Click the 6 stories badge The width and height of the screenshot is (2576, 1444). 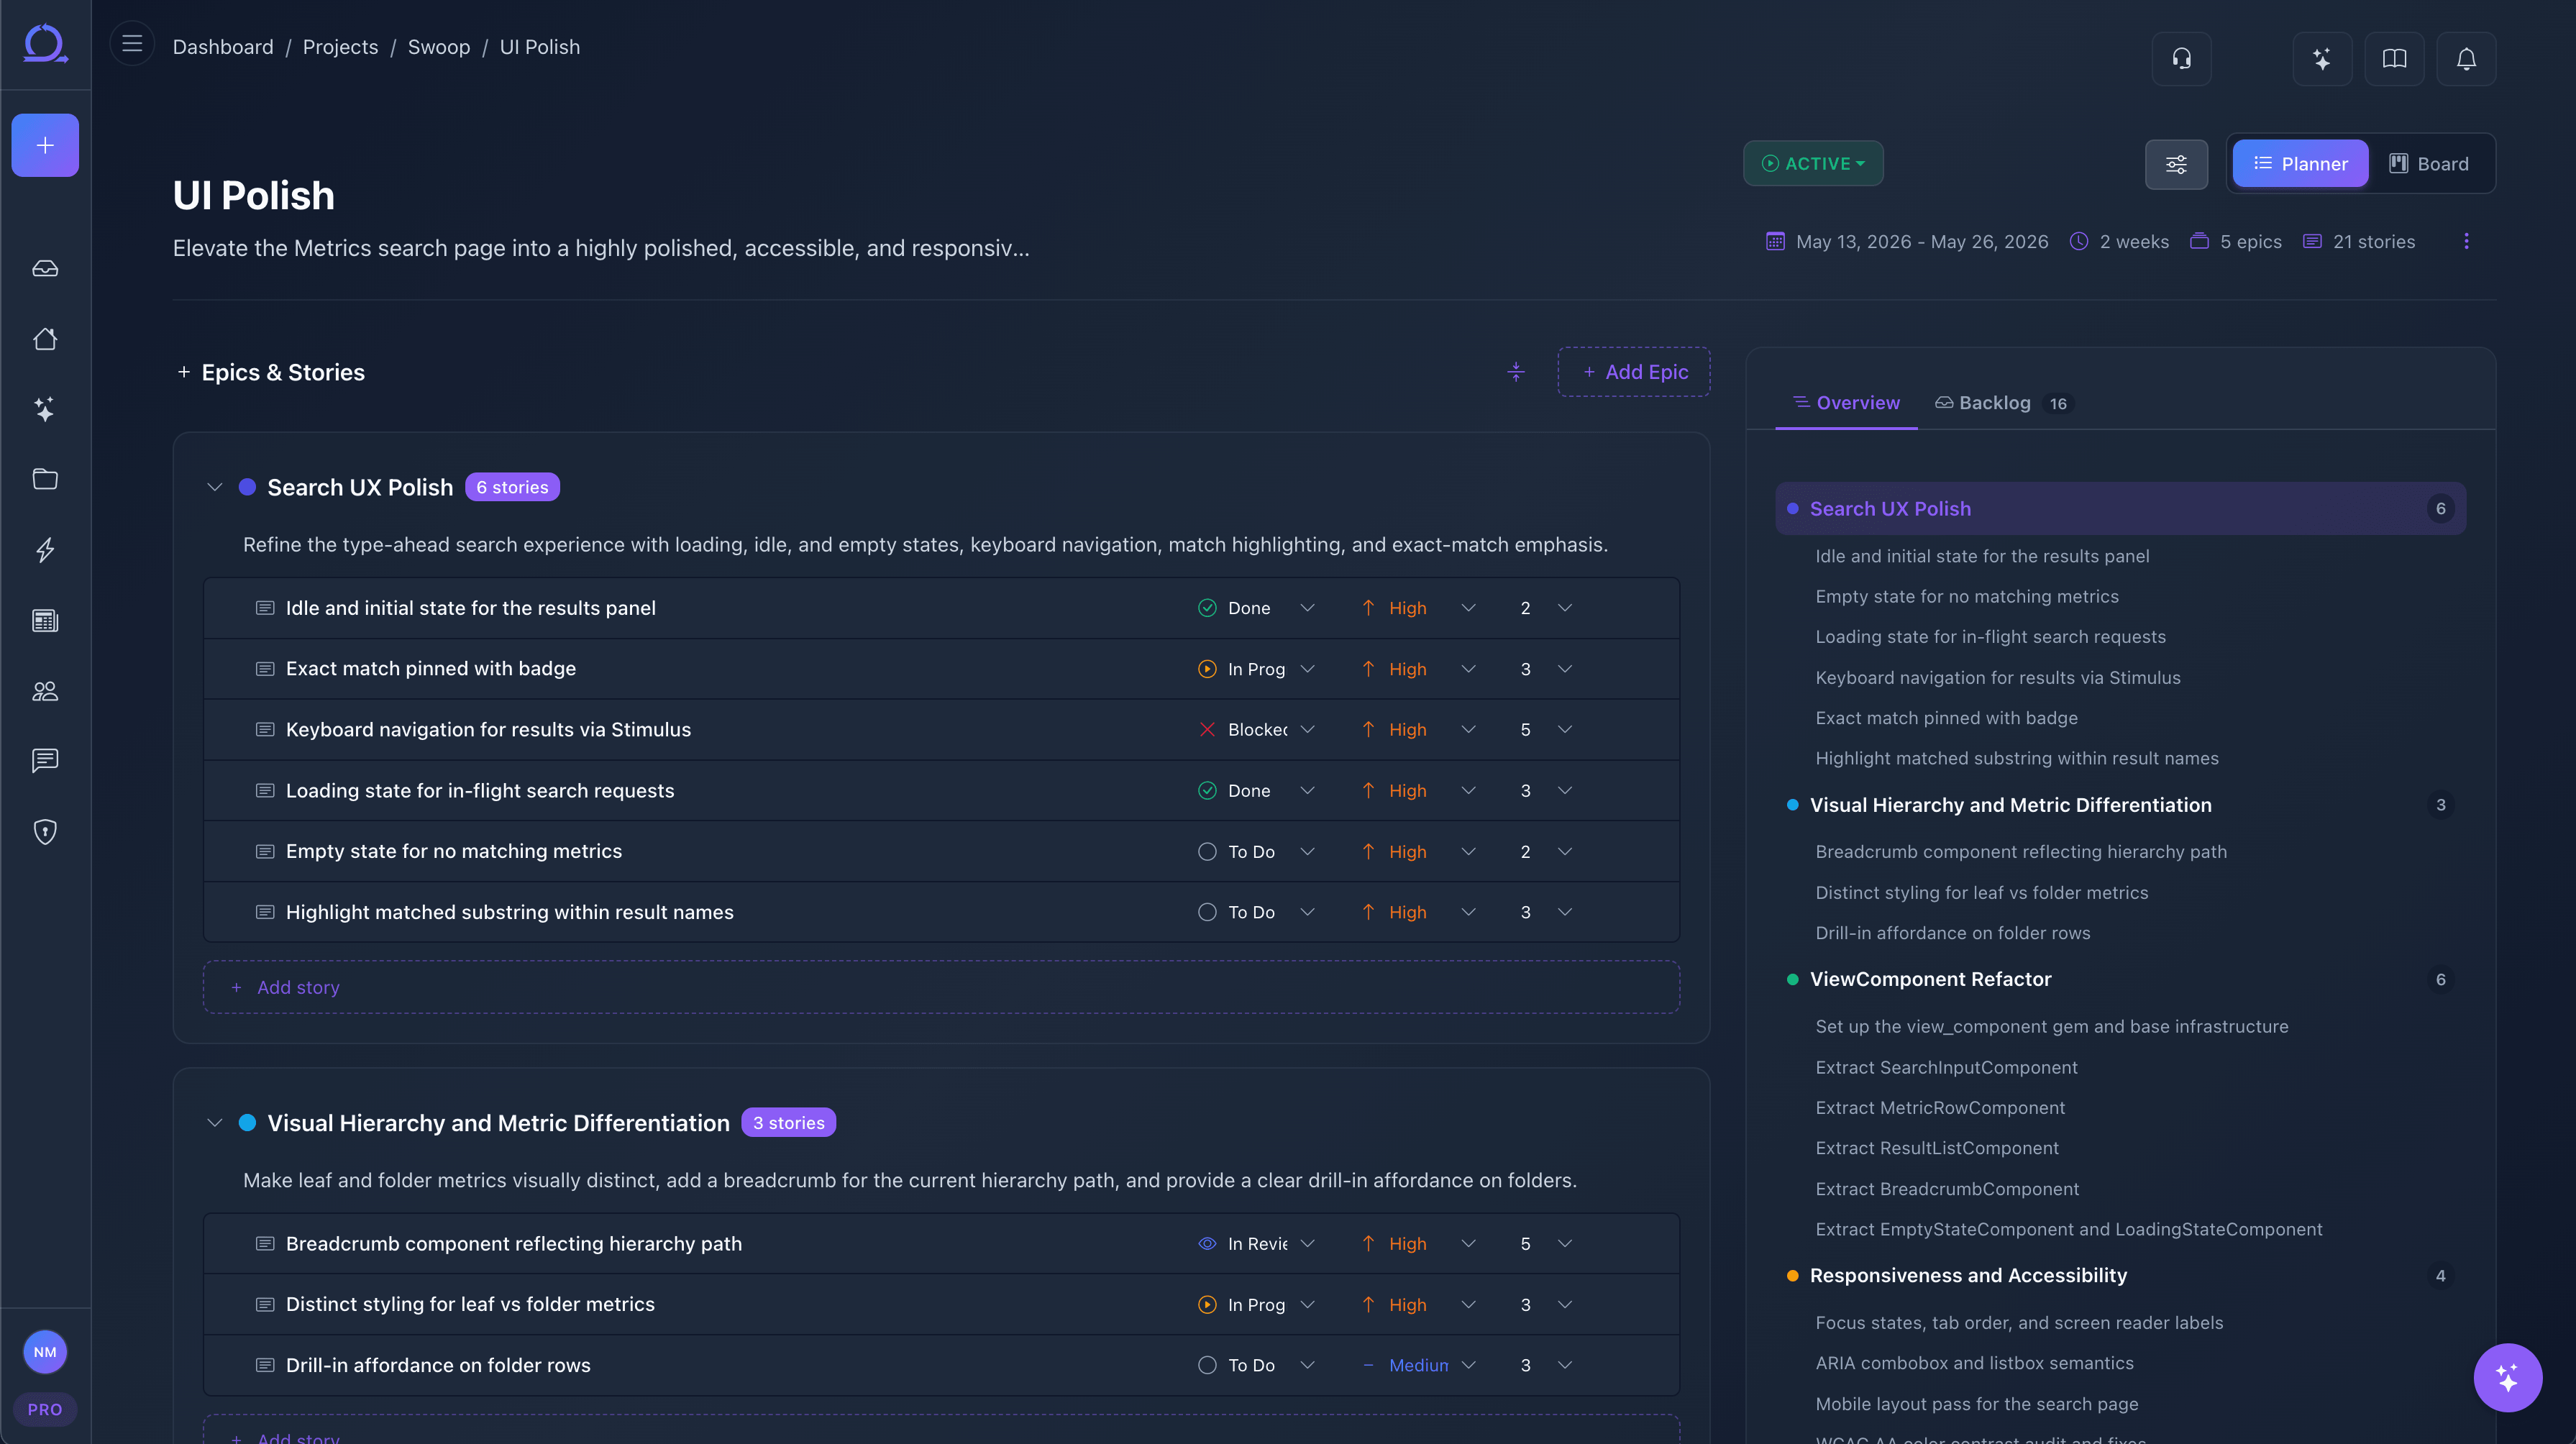click(512, 488)
